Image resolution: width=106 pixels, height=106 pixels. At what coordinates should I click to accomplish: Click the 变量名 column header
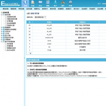[49, 22]
